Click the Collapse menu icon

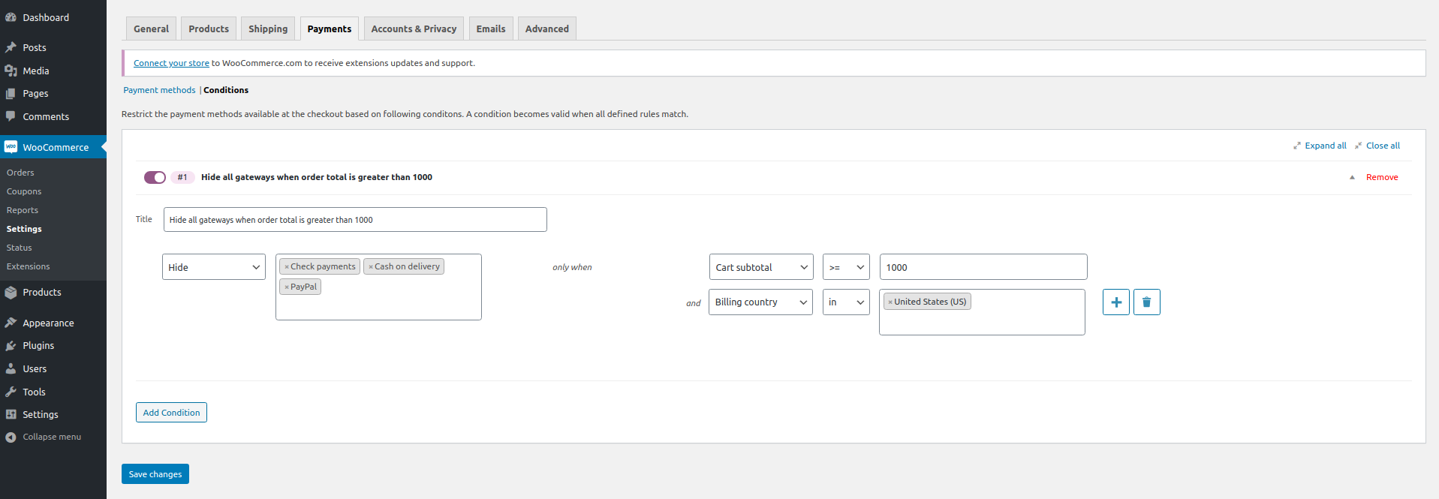click(x=11, y=437)
